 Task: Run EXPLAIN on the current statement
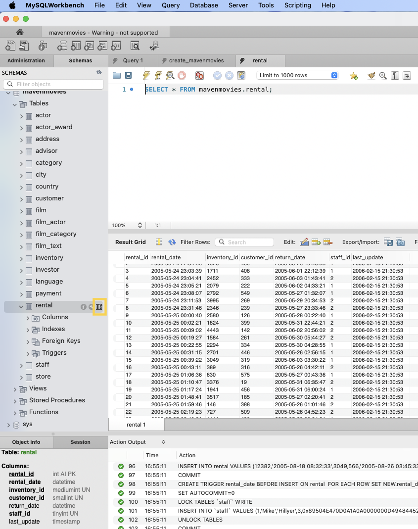[170, 75]
